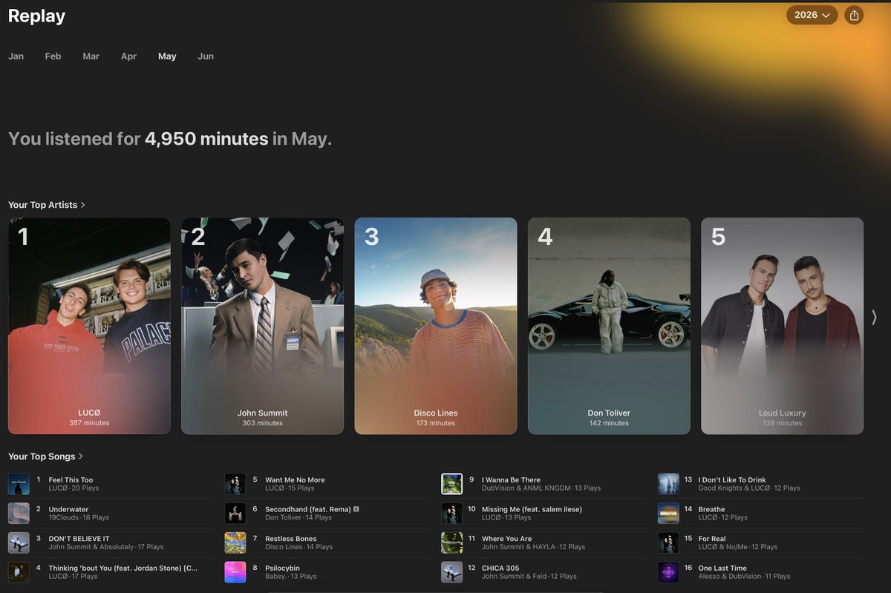Click the 4,950 minutes listening total
The height and width of the screenshot is (593, 891).
pyautogui.click(x=206, y=139)
